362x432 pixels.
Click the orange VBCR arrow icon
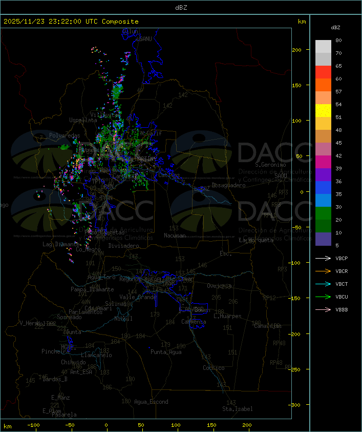[x=323, y=271]
